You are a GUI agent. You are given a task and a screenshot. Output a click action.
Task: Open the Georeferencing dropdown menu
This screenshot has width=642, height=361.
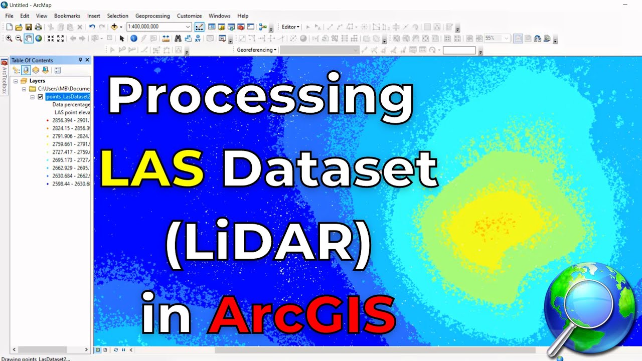click(257, 50)
